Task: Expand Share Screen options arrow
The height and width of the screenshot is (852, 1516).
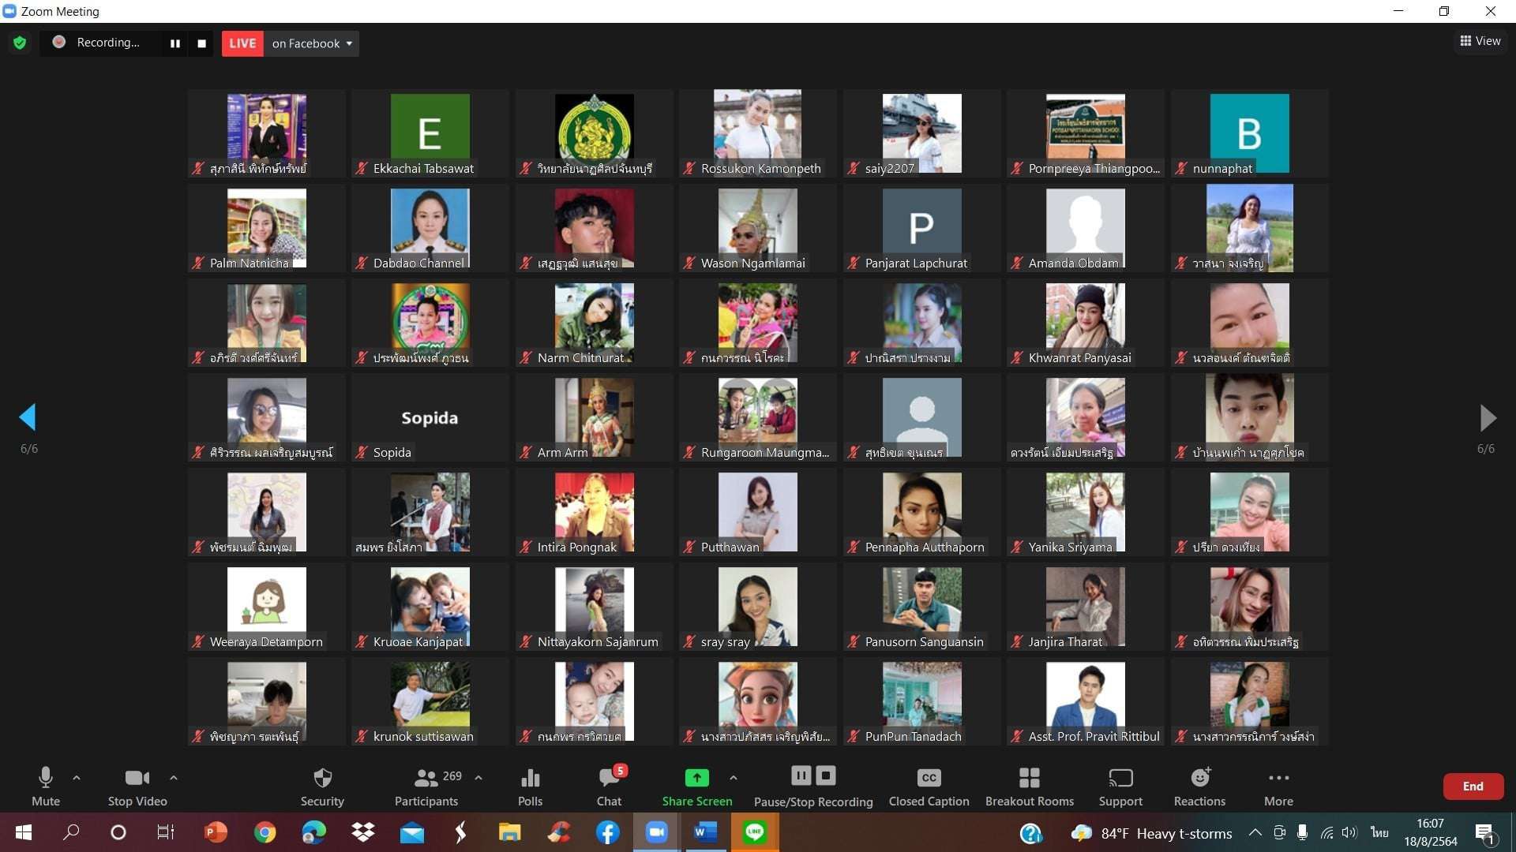Action: (x=734, y=778)
